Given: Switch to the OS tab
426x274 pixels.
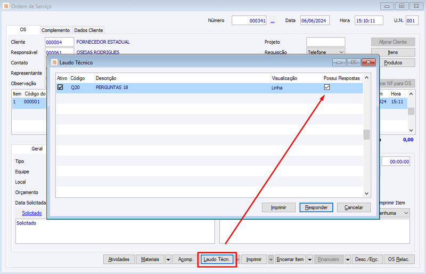Looking at the screenshot, I should pyautogui.click(x=23, y=29).
